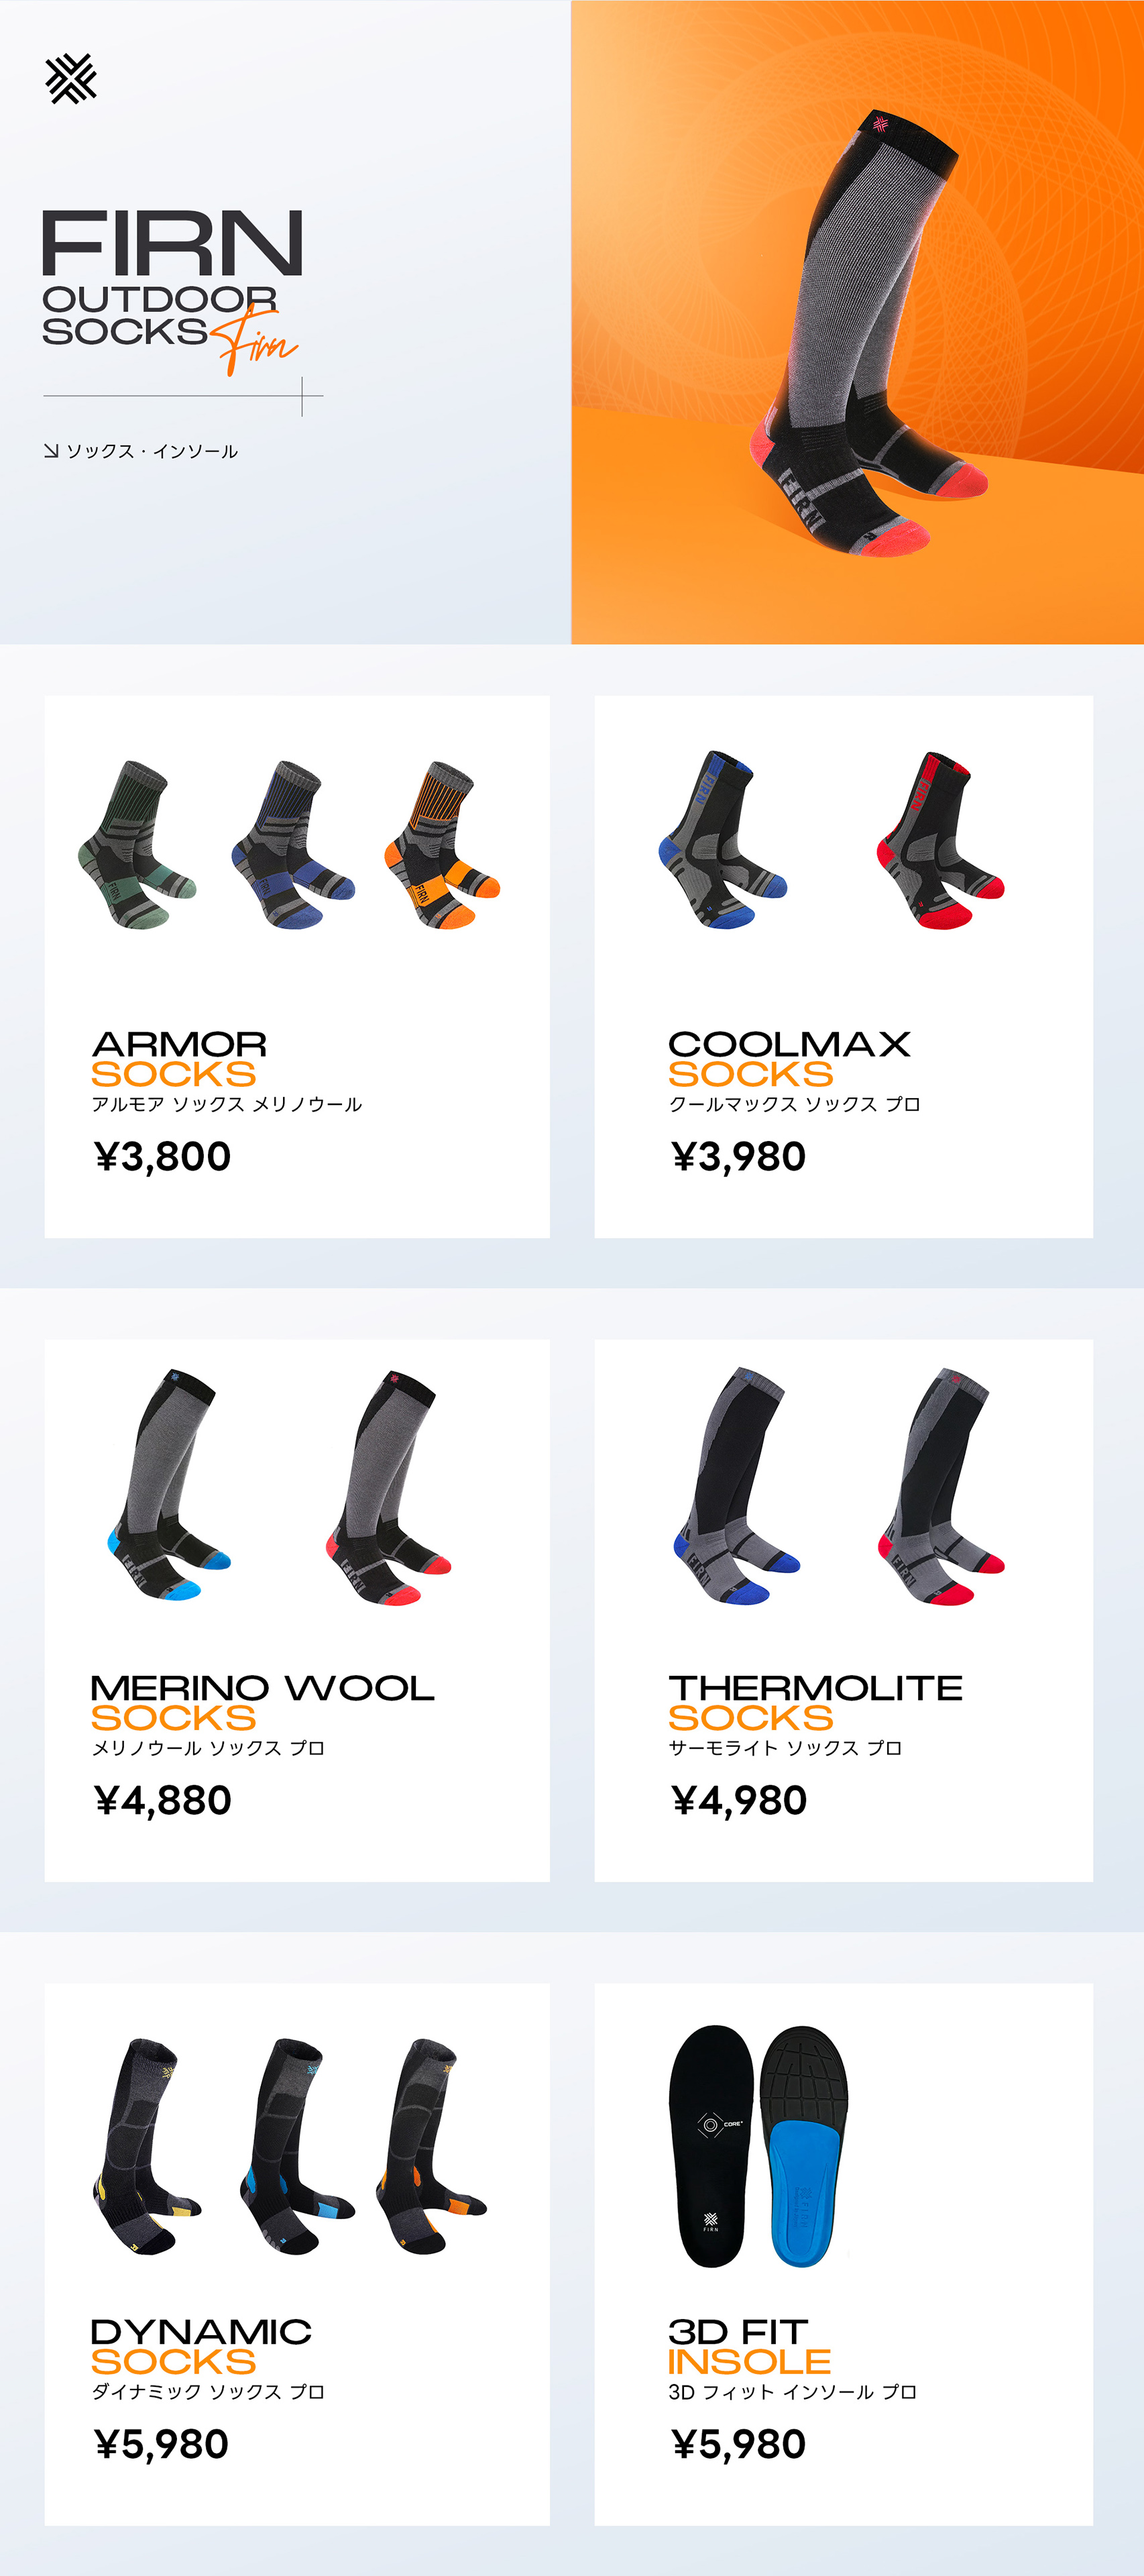Pick the red Thermolite sock image

940,1487
